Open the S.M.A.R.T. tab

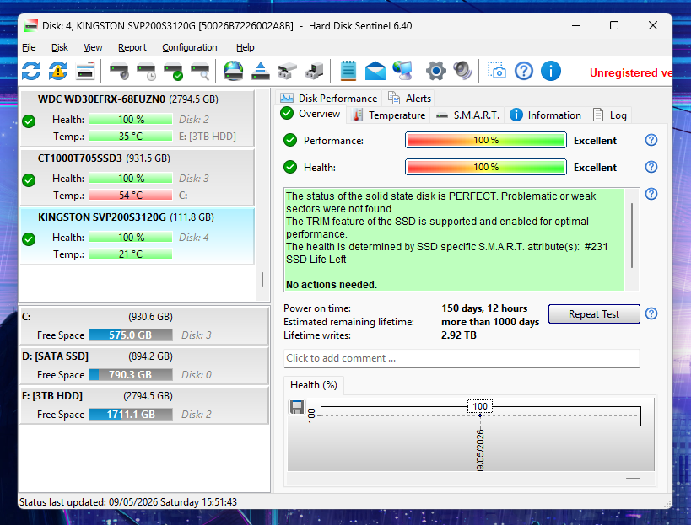click(467, 115)
